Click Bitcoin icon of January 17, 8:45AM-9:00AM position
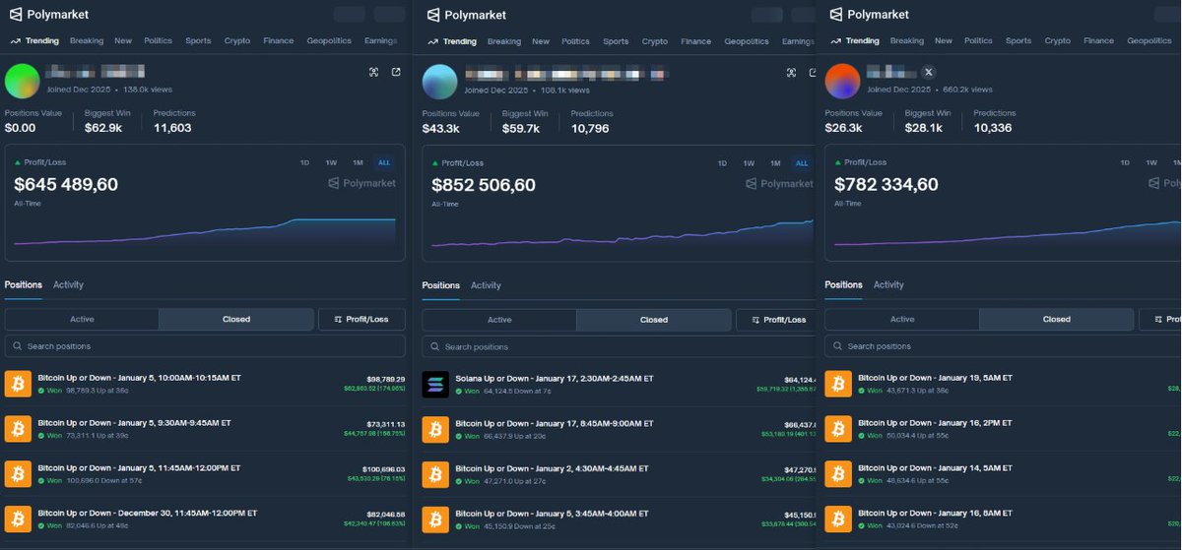The image size is (1182, 550). click(x=435, y=428)
